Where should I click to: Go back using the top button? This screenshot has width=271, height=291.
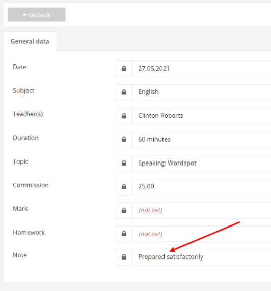pos(37,15)
